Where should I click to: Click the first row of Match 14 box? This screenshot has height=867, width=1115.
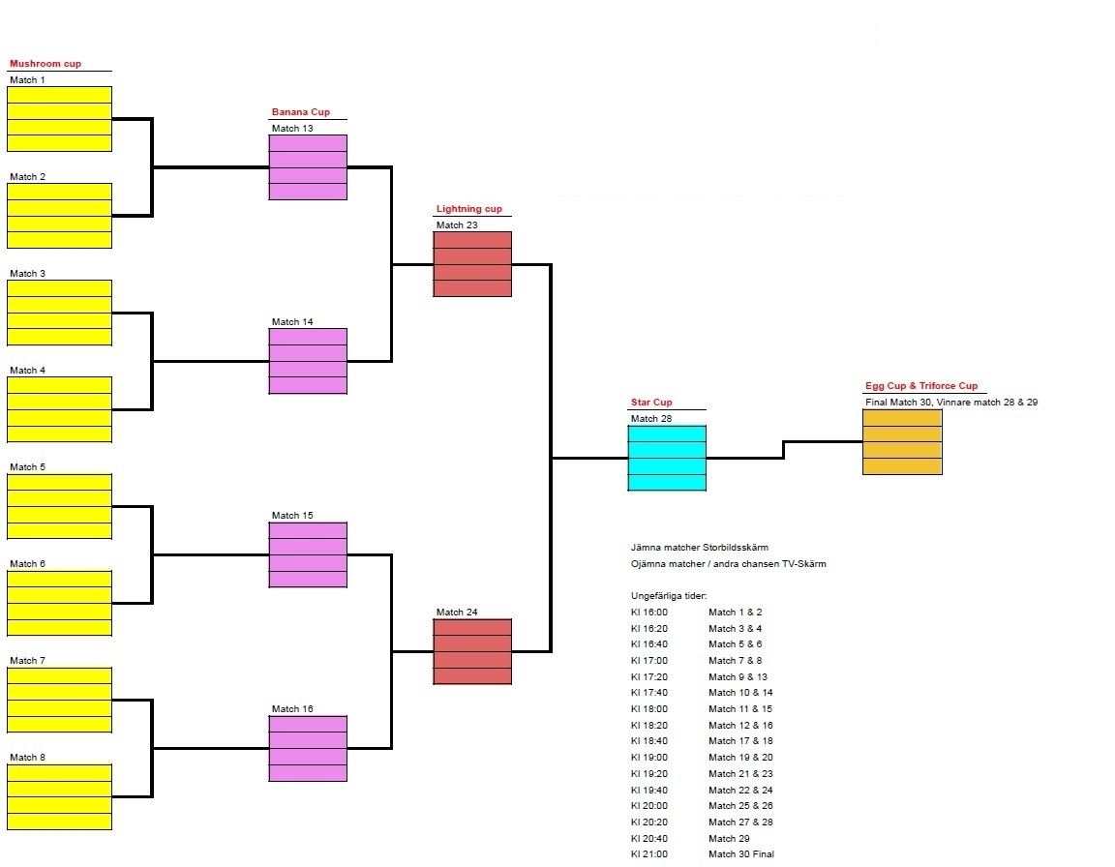click(x=308, y=337)
